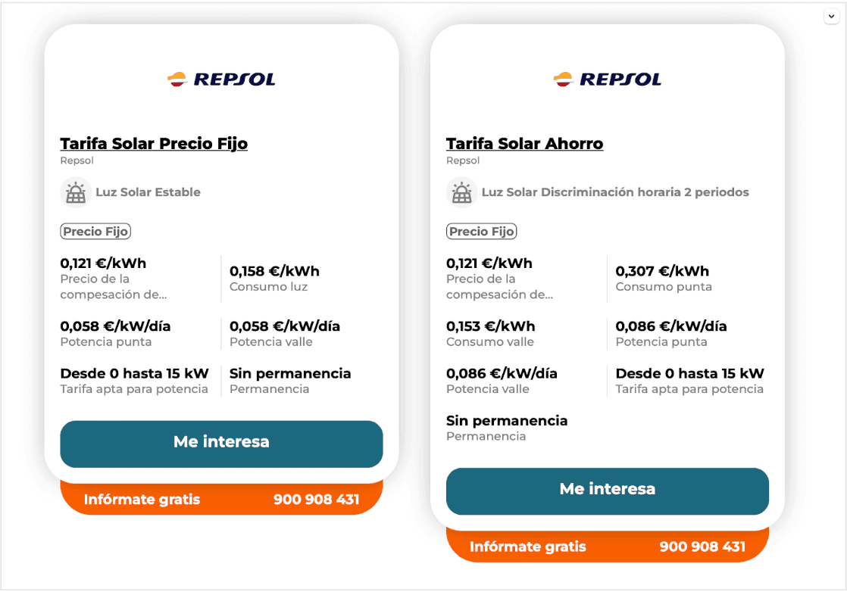The height and width of the screenshot is (592, 847).
Task: Click Luz Solar Discriminación horaria 2 periodos label
Action: (615, 192)
